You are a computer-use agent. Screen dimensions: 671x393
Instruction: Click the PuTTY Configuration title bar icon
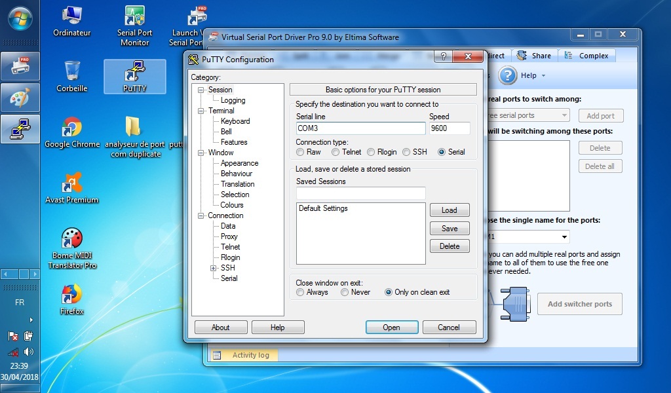tap(193, 60)
